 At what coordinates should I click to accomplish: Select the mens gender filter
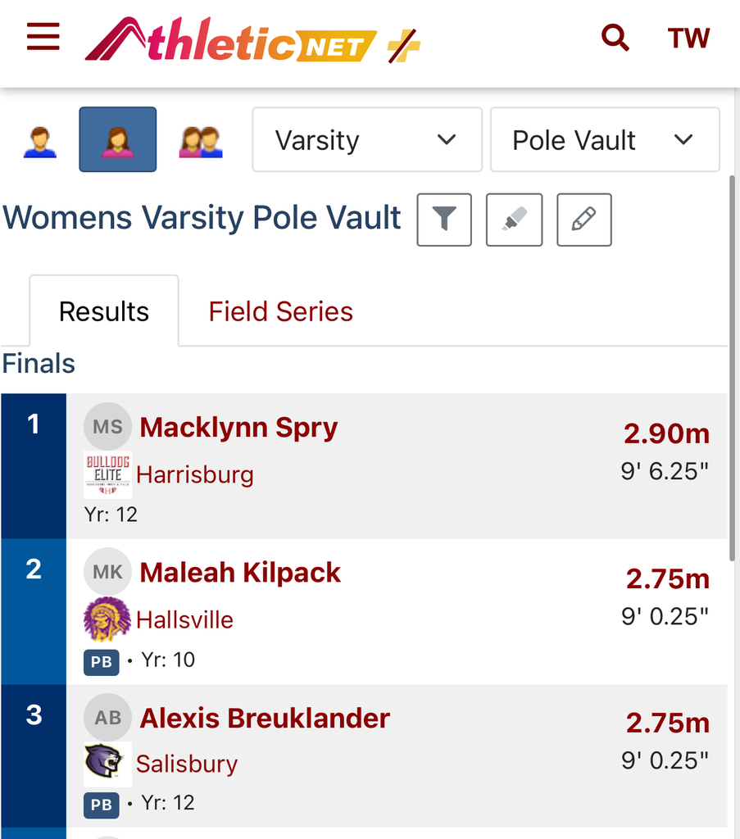(x=39, y=140)
